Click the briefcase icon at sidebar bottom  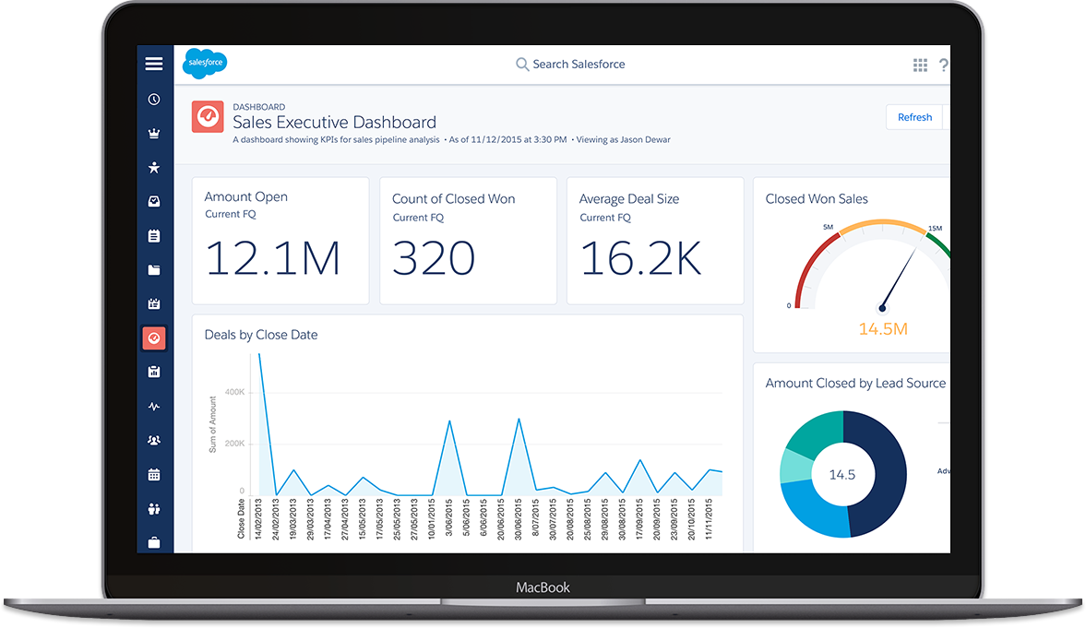click(x=154, y=542)
